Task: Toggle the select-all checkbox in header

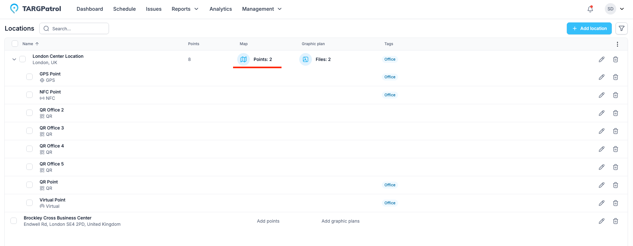Action: coord(15,44)
